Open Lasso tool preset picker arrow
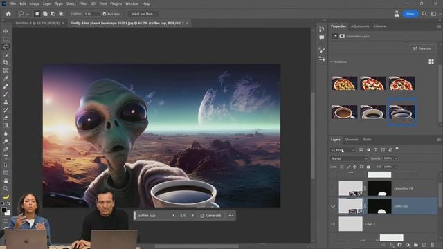443x249 pixels. 28,14
